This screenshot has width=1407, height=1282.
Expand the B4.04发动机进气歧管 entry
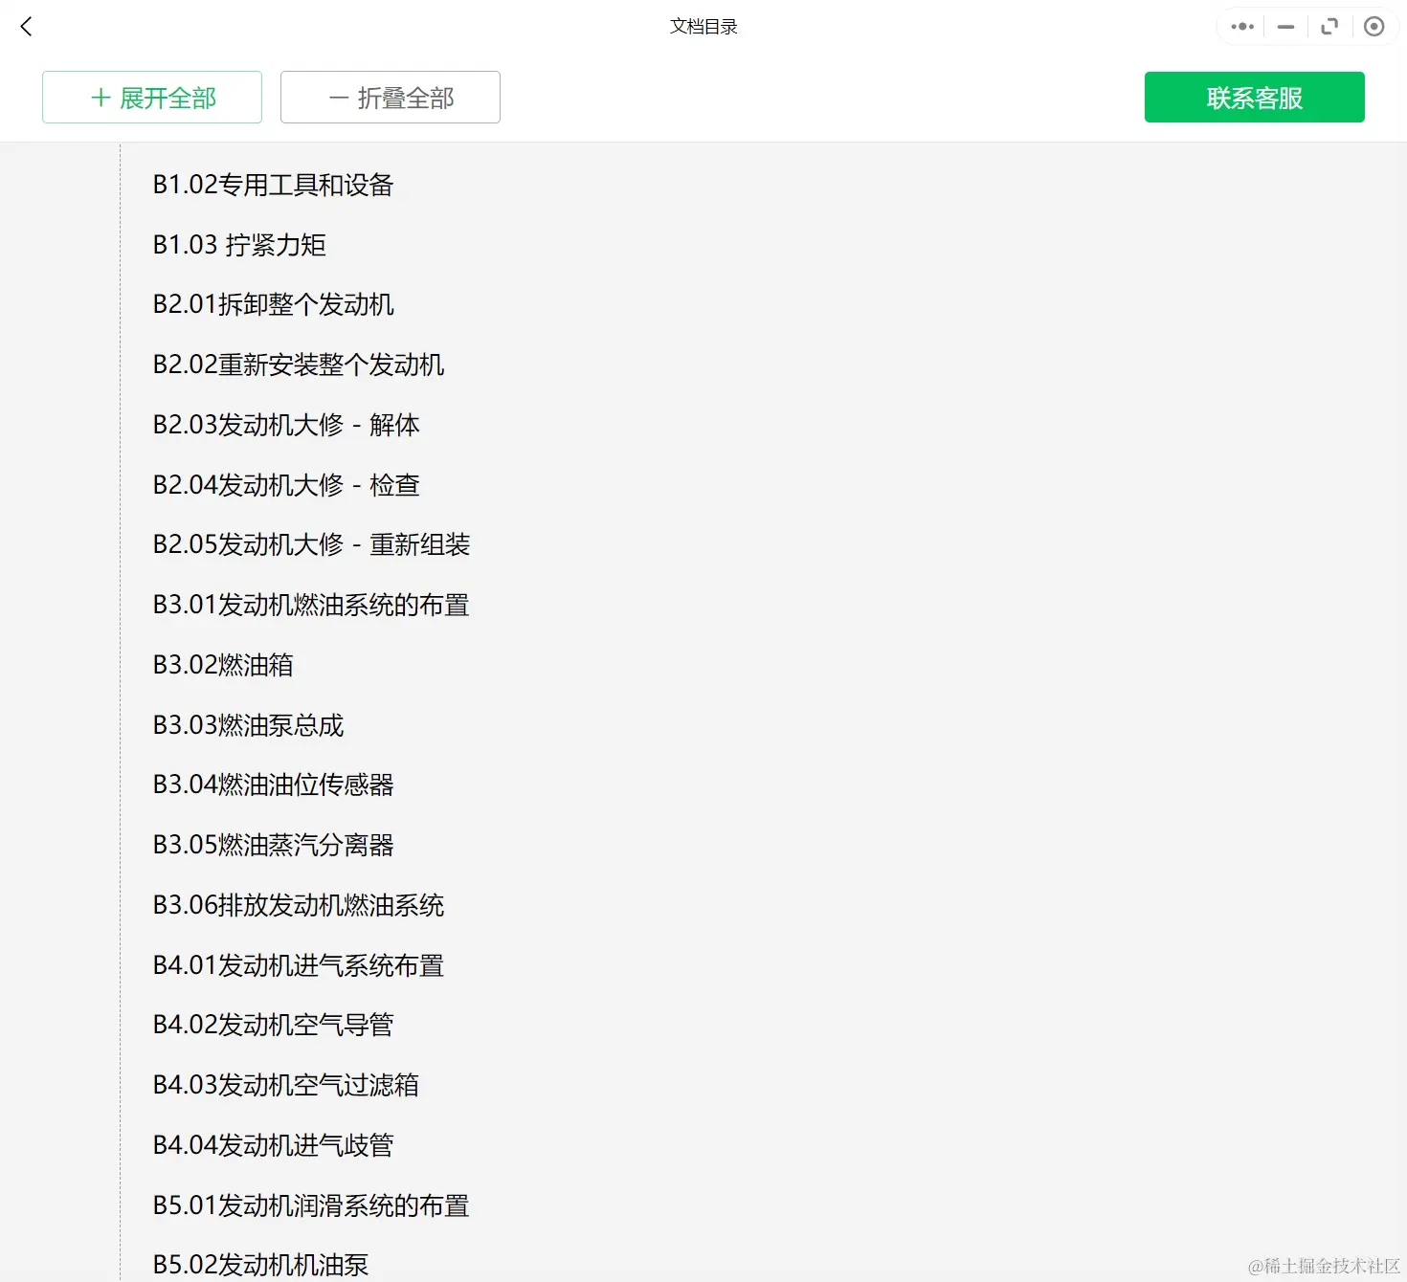[x=274, y=1144]
